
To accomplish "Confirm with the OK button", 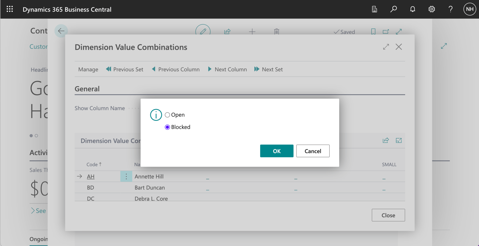I will (x=277, y=151).
